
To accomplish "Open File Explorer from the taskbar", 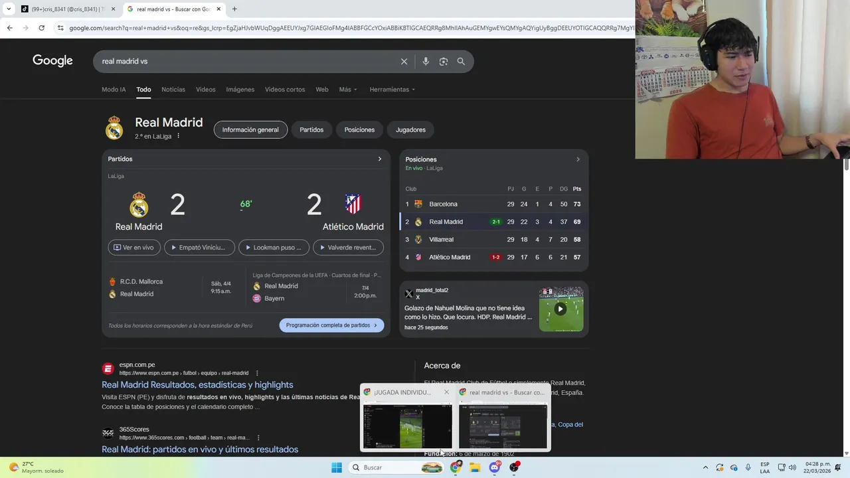I will (x=475, y=467).
